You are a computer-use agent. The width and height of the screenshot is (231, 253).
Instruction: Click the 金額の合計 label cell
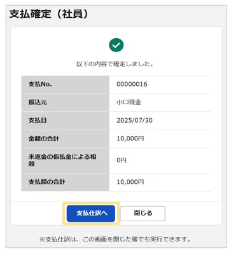click(x=66, y=139)
